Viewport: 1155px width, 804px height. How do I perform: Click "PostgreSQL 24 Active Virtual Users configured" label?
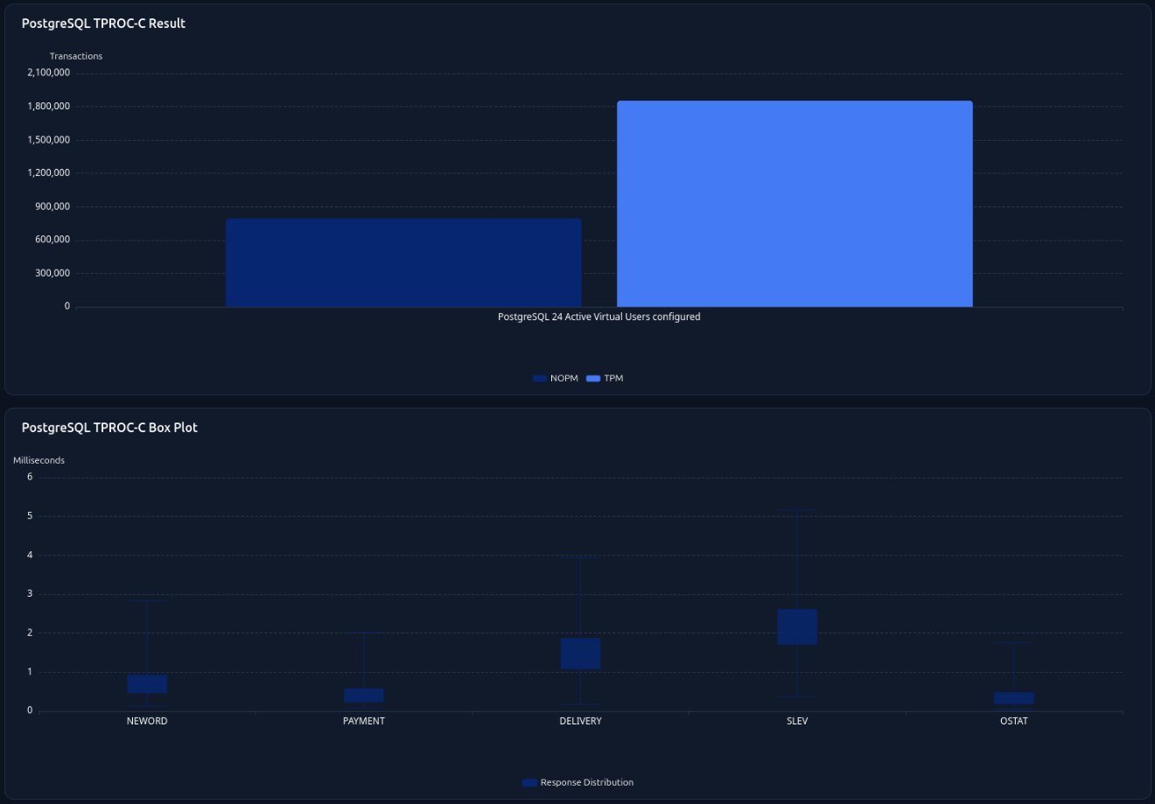coord(599,317)
